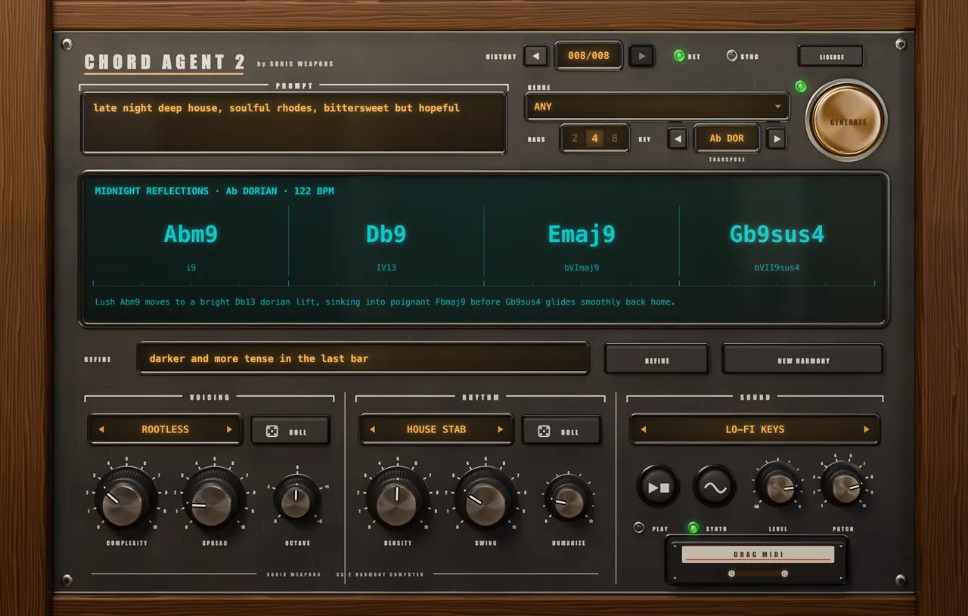Focus the prompt text field

tap(293, 122)
